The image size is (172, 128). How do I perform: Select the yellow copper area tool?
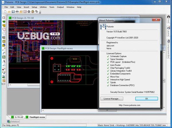pyautogui.click(x=4, y=26)
